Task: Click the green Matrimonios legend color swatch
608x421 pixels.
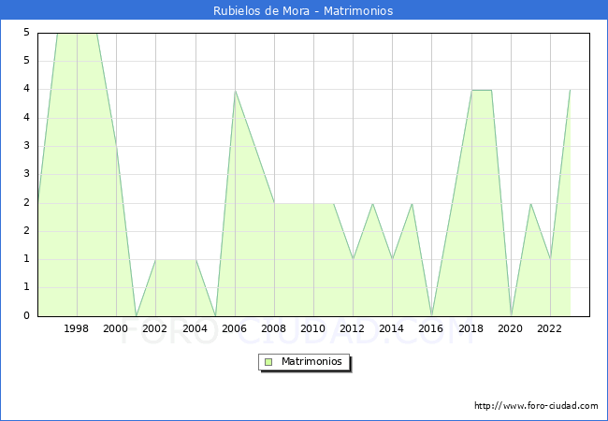Action: (268, 361)
